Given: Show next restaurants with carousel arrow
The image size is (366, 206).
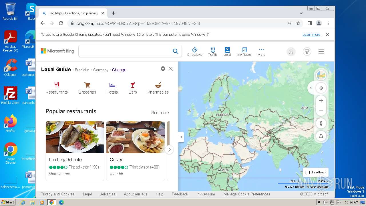Looking at the screenshot, I should [x=169, y=150].
